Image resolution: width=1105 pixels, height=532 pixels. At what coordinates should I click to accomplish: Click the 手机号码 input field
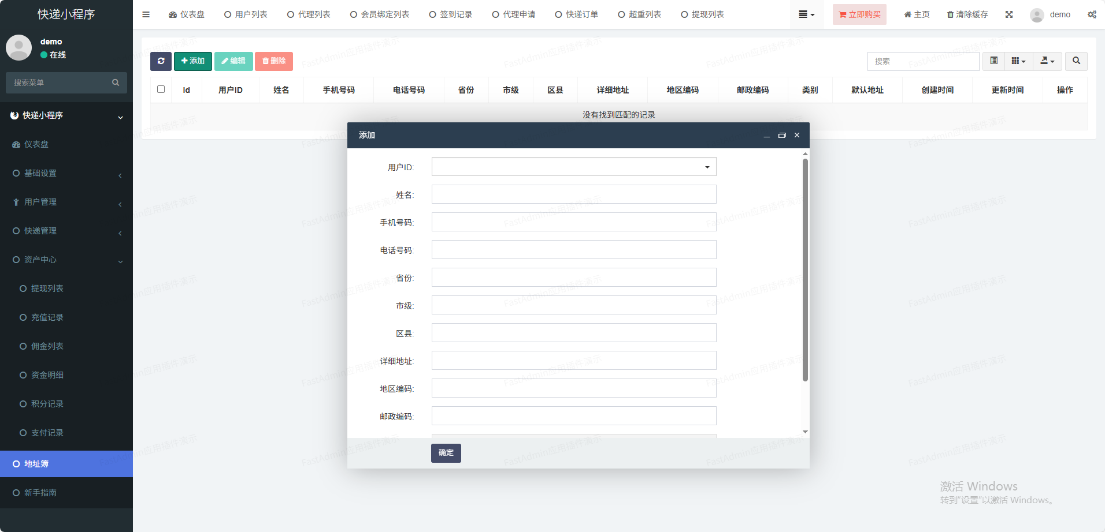[x=574, y=222]
